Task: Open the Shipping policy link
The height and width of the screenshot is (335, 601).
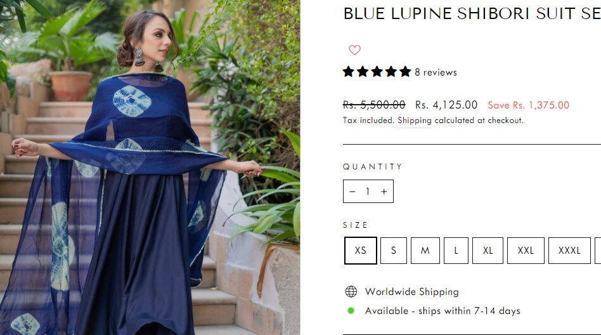Action: click(415, 121)
